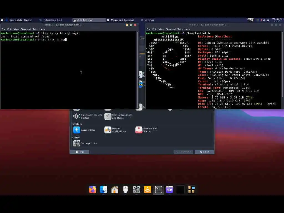Open Session and Startup settings
The height and width of the screenshot is (213, 284).
[x=146, y=130]
